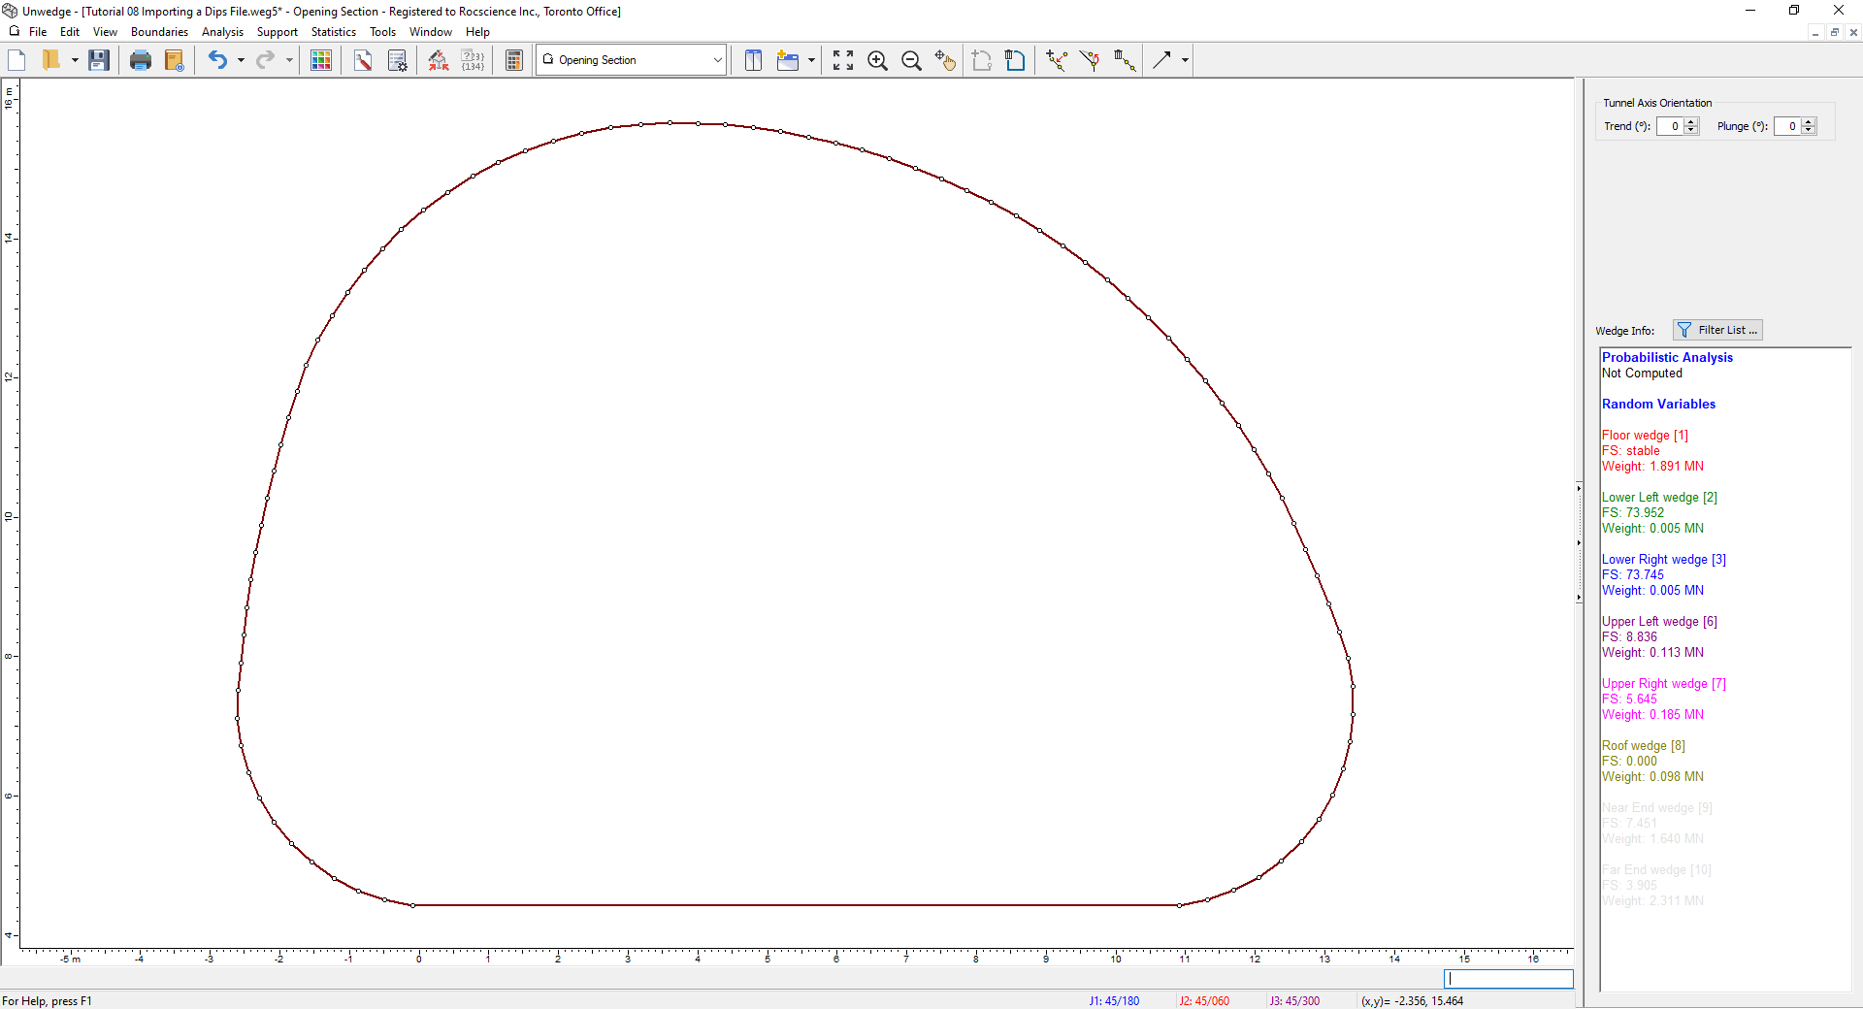Image resolution: width=1863 pixels, height=1009 pixels.
Task: Zoom to fit all extents
Action: pos(843,60)
